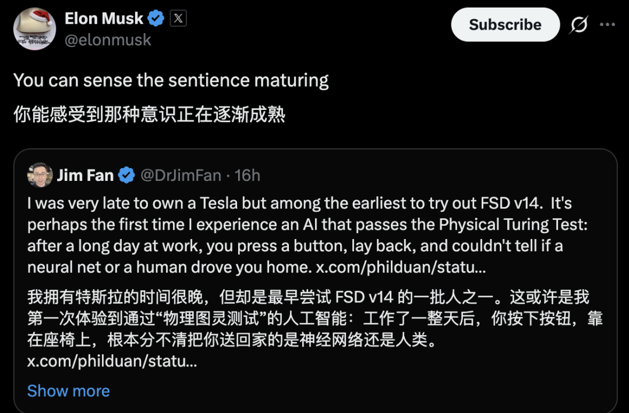Expand the quoted tweet with Show more

click(x=68, y=391)
